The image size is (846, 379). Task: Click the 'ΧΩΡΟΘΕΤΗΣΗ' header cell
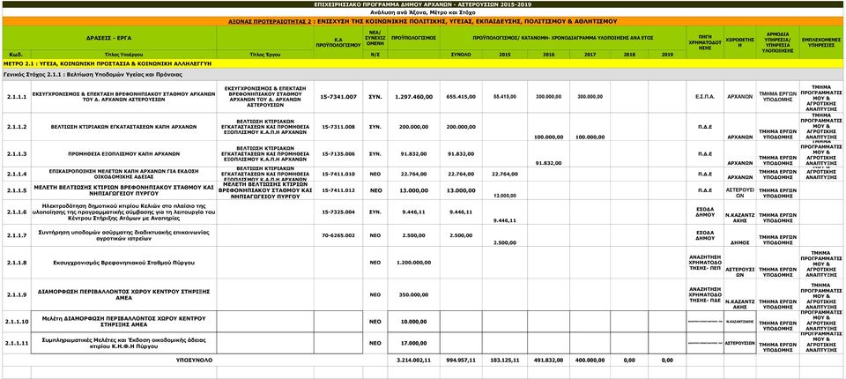tap(739, 42)
